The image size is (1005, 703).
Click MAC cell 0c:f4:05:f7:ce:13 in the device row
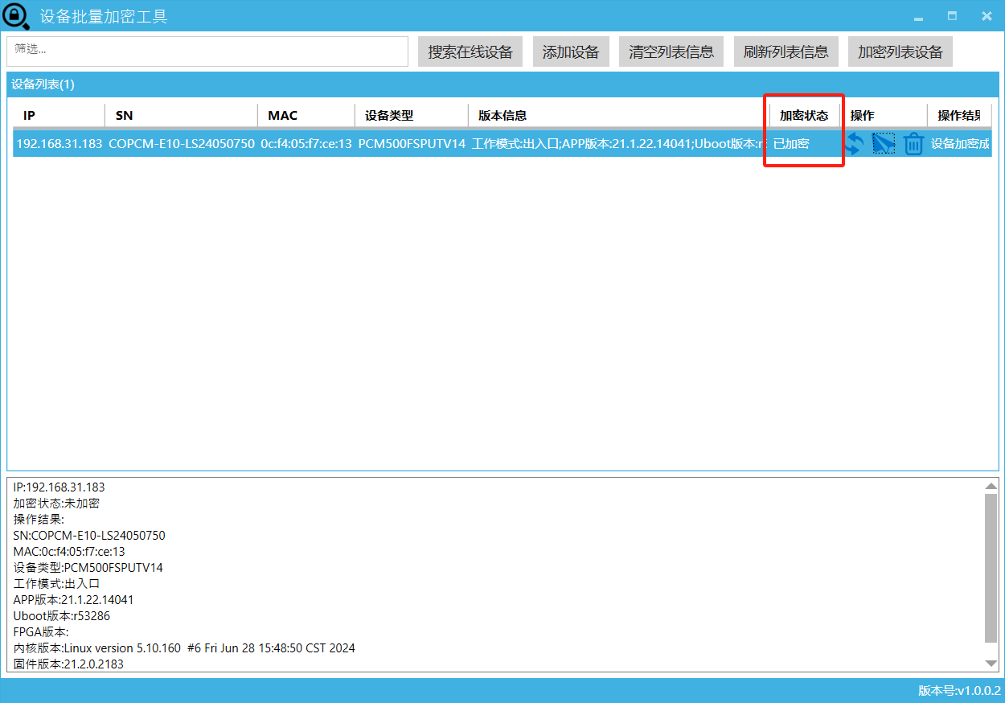coord(306,144)
